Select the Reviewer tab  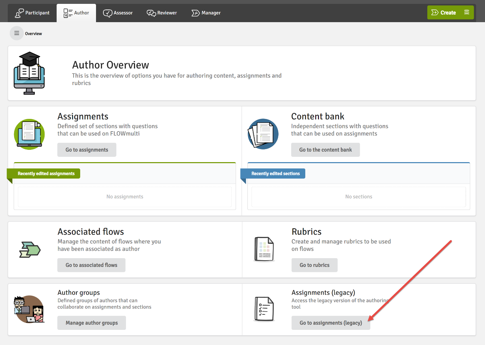pos(162,13)
